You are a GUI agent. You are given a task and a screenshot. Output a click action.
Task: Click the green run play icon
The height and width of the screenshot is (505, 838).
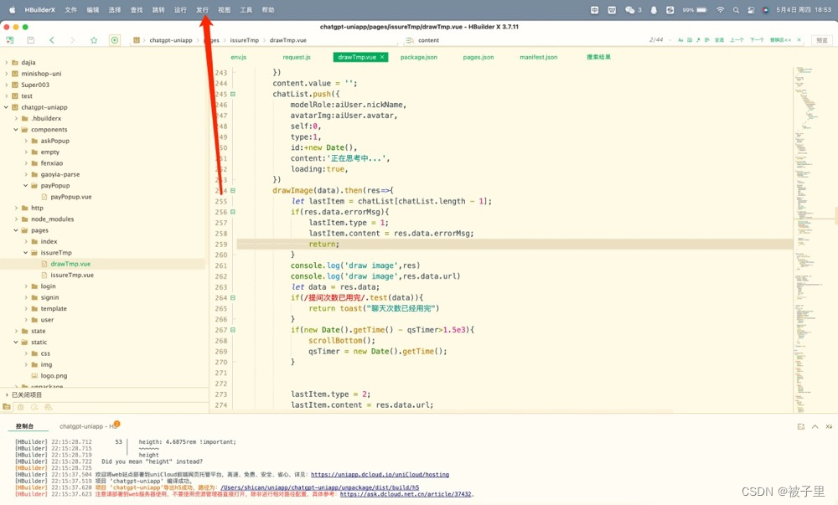point(114,40)
